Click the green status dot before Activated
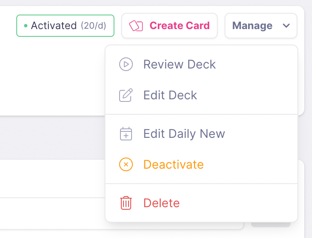The image size is (312, 238). click(26, 26)
